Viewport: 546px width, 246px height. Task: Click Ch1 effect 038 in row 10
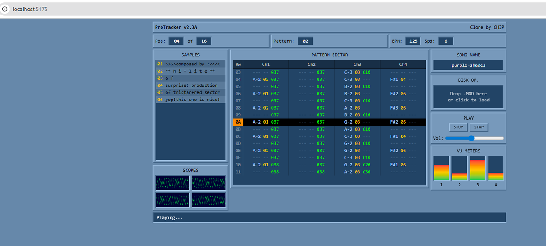tap(275, 165)
